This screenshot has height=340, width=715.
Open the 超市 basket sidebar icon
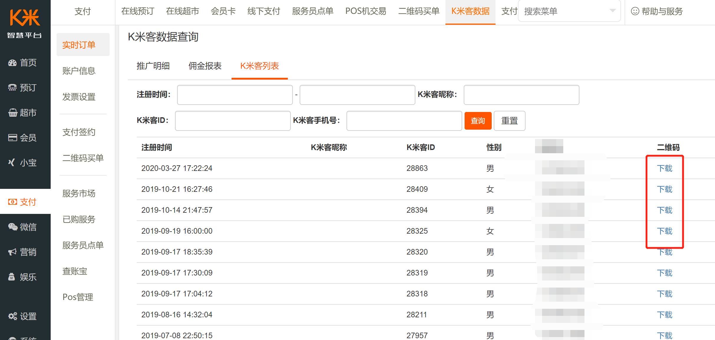coord(13,113)
